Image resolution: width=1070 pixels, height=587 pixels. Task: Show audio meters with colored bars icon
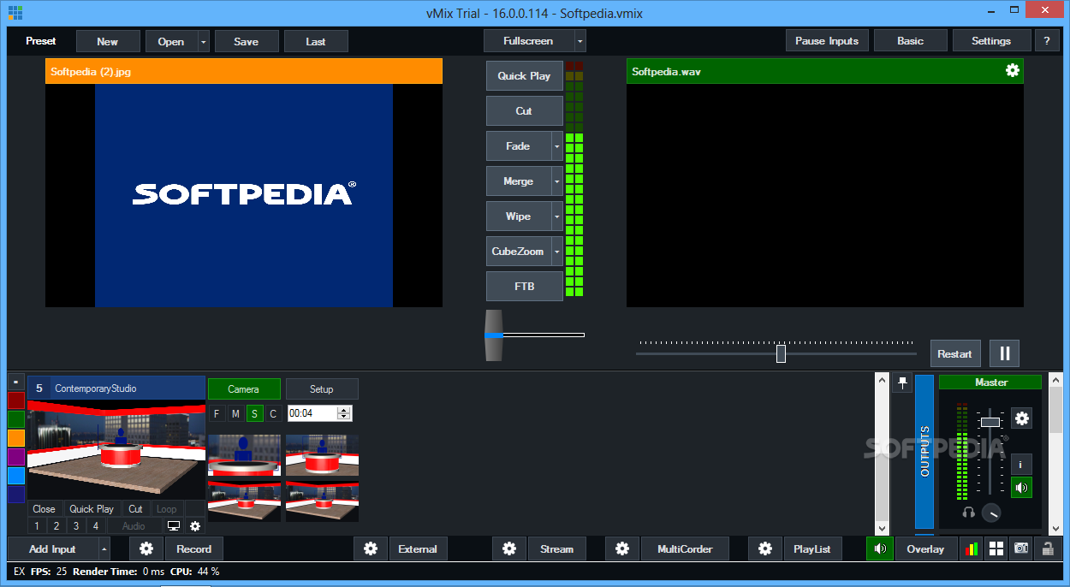tap(972, 549)
